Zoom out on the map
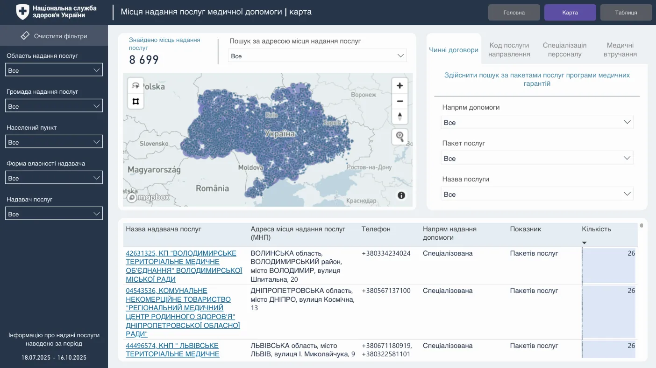The width and height of the screenshot is (656, 368). 399,101
